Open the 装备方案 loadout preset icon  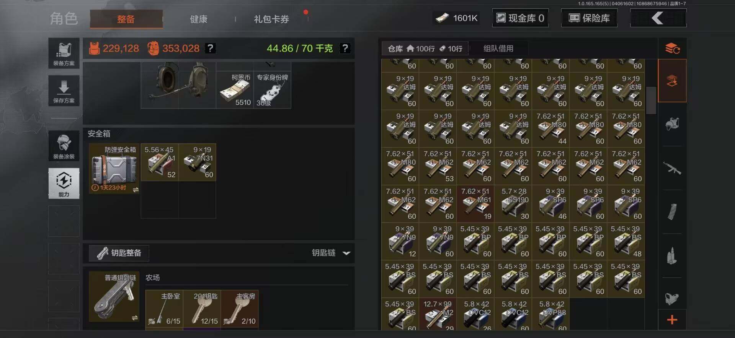click(64, 53)
